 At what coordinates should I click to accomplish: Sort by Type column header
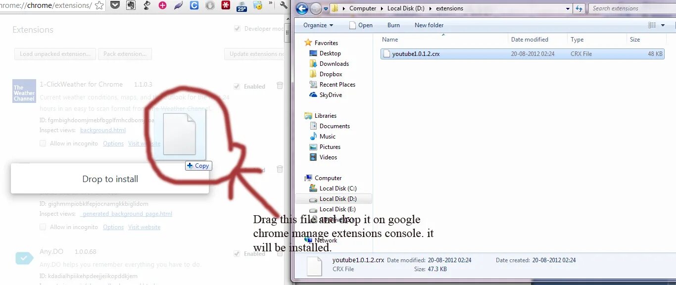coord(597,40)
